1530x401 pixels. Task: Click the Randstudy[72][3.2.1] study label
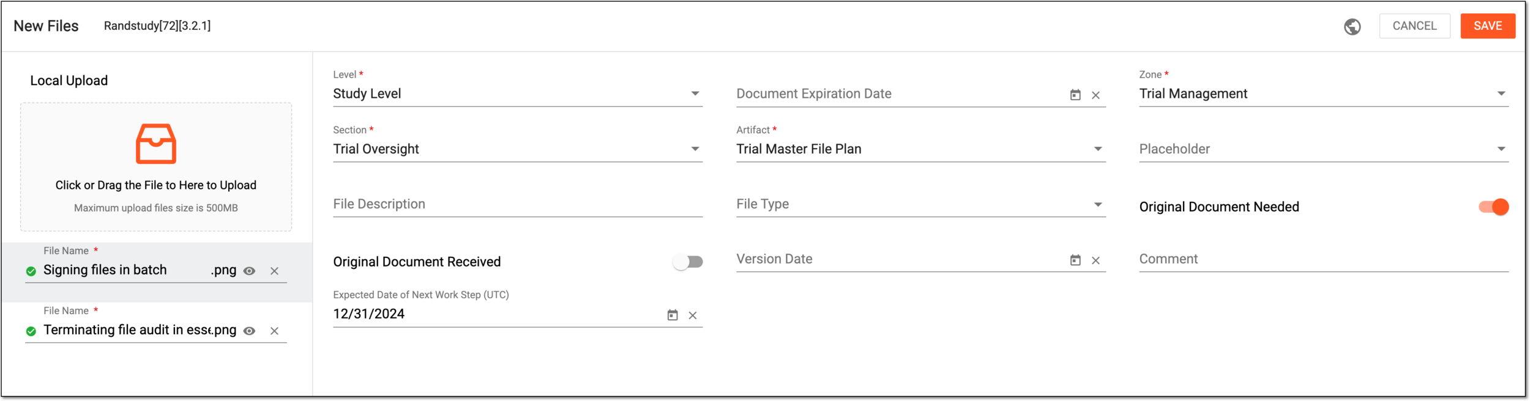(157, 26)
